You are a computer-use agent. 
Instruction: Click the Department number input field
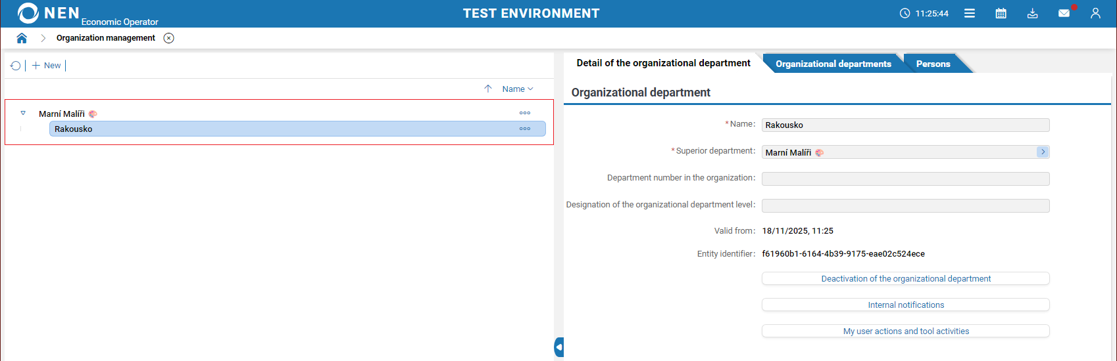coord(905,179)
